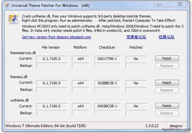
Task: Click the Patched column header
Action: [136, 47]
